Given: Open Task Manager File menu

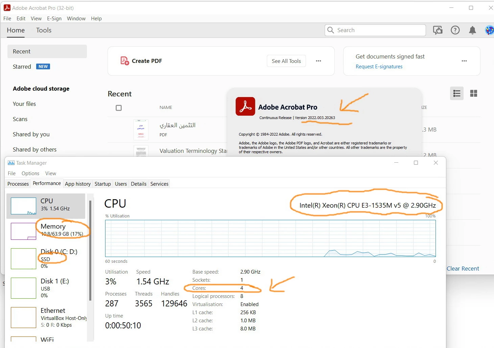Looking at the screenshot, I should pos(11,173).
